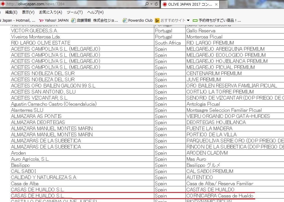Open the Powerdio Club bookmark
This screenshot has height=202, width=284.
click(137, 21)
